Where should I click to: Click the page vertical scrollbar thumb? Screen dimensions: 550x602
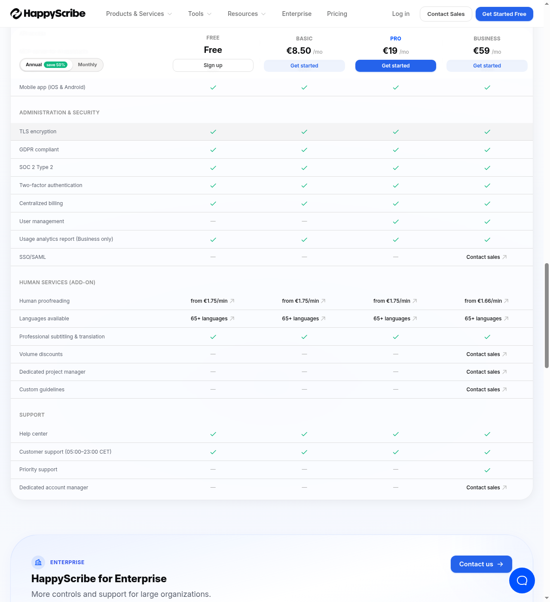pyautogui.click(x=547, y=316)
